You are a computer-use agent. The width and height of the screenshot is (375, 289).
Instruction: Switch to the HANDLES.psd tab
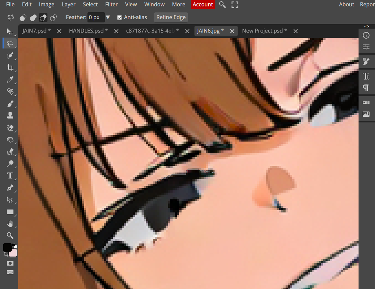(x=88, y=31)
